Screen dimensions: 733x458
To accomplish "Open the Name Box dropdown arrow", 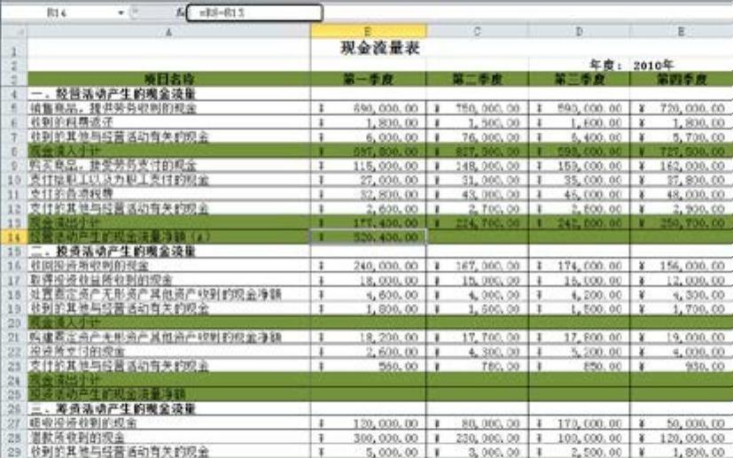I will [x=121, y=12].
